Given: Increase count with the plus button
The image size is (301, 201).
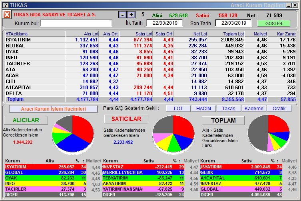Looking at the screenshot, I should [x=131, y=15].
